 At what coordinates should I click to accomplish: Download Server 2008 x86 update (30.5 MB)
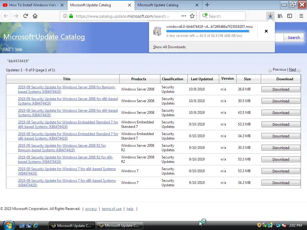[281, 101]
